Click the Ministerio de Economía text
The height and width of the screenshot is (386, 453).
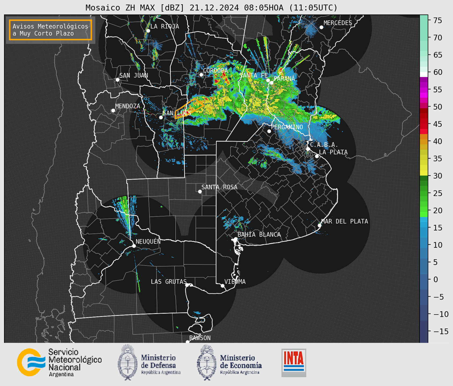pos(241,364)
